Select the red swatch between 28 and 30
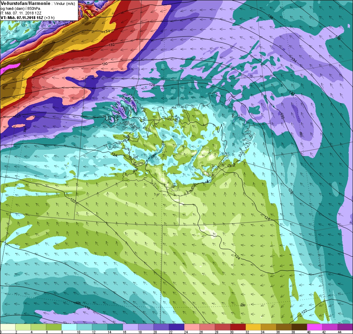Image resolution: width=353 pixels, height=334 pixels. tap(222, 327)
